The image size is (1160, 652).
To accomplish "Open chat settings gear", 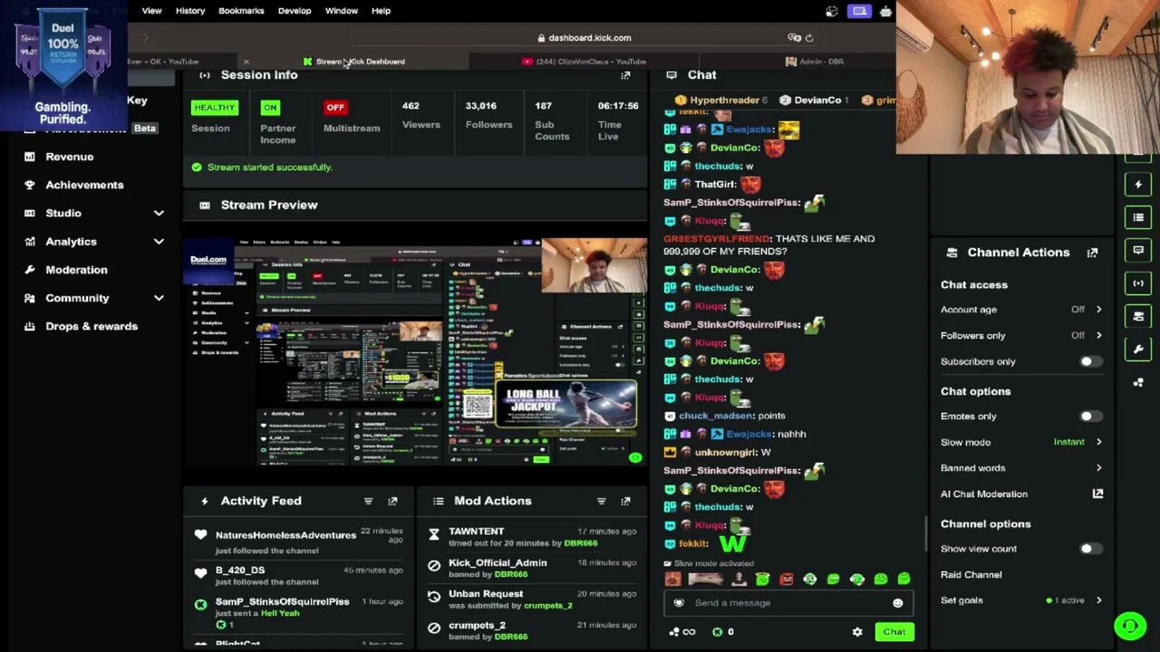I will [857, 632].
